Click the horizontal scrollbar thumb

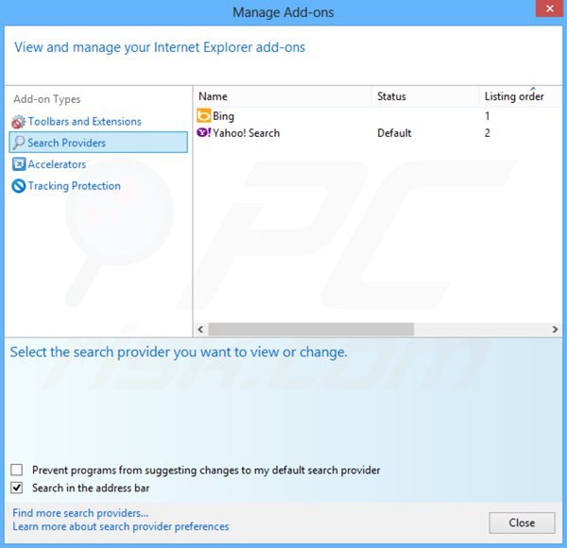[311, 330]
